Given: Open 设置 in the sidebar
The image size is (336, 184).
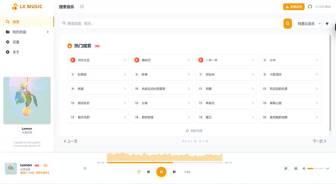Looking at the screenshot, I should tap(27, 42).
